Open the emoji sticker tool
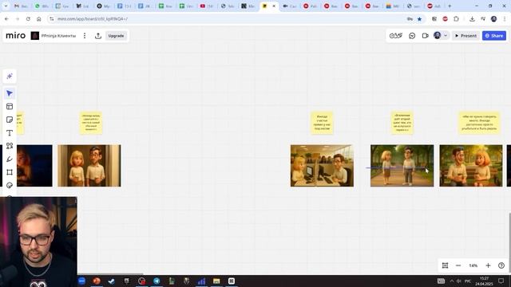This screenshot has height=287, width=511. click(x=10, y=185)
